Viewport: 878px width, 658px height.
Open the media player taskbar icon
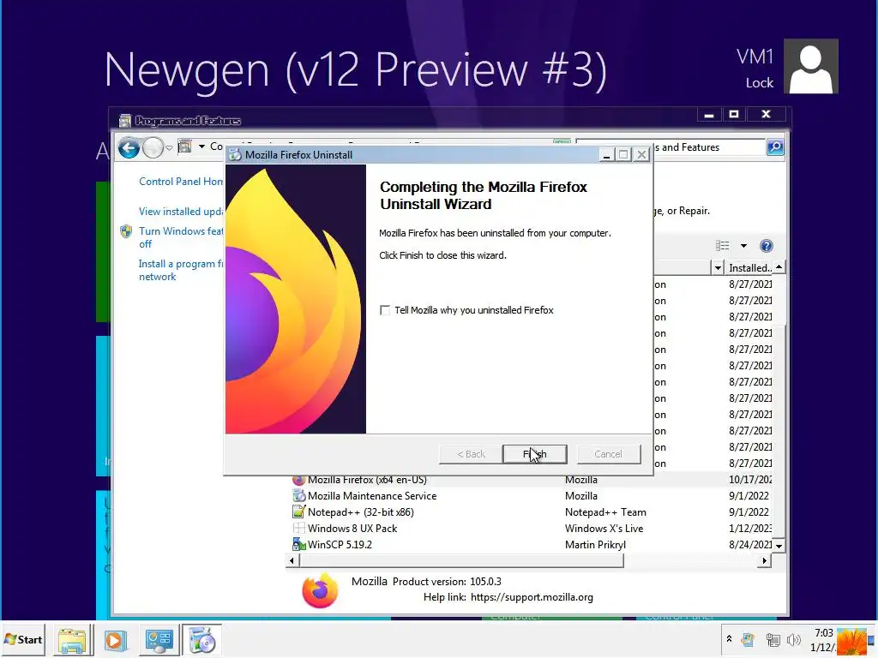click(x=116, y=640)
